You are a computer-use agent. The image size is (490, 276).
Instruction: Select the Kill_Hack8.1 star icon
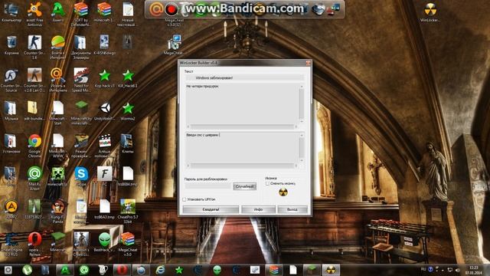click(128, 78)
